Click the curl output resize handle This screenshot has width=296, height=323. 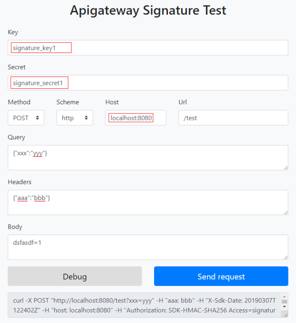point(286,315)
